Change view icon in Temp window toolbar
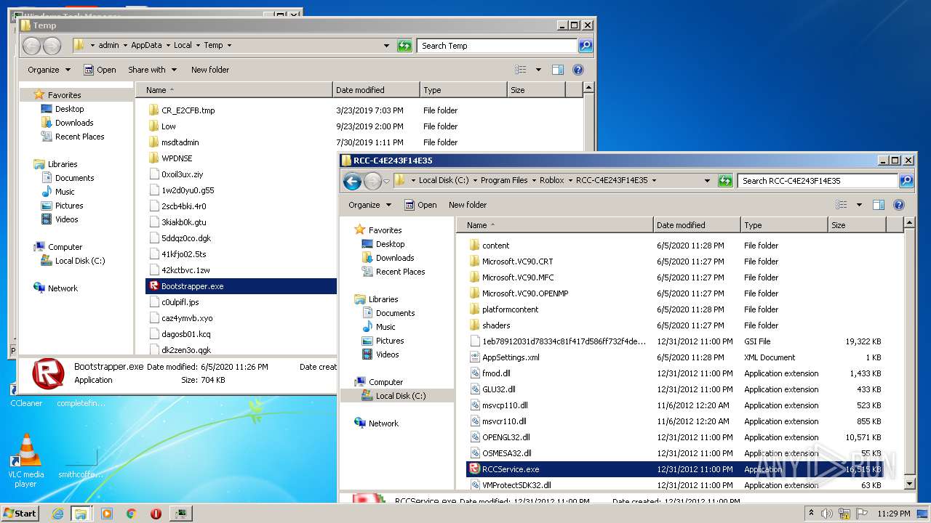Image resolution: width=931 pixels, height=523 pixels. 521,70
